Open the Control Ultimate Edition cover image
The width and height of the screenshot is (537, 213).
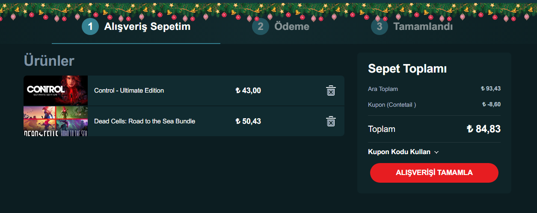tap(56, 90)
